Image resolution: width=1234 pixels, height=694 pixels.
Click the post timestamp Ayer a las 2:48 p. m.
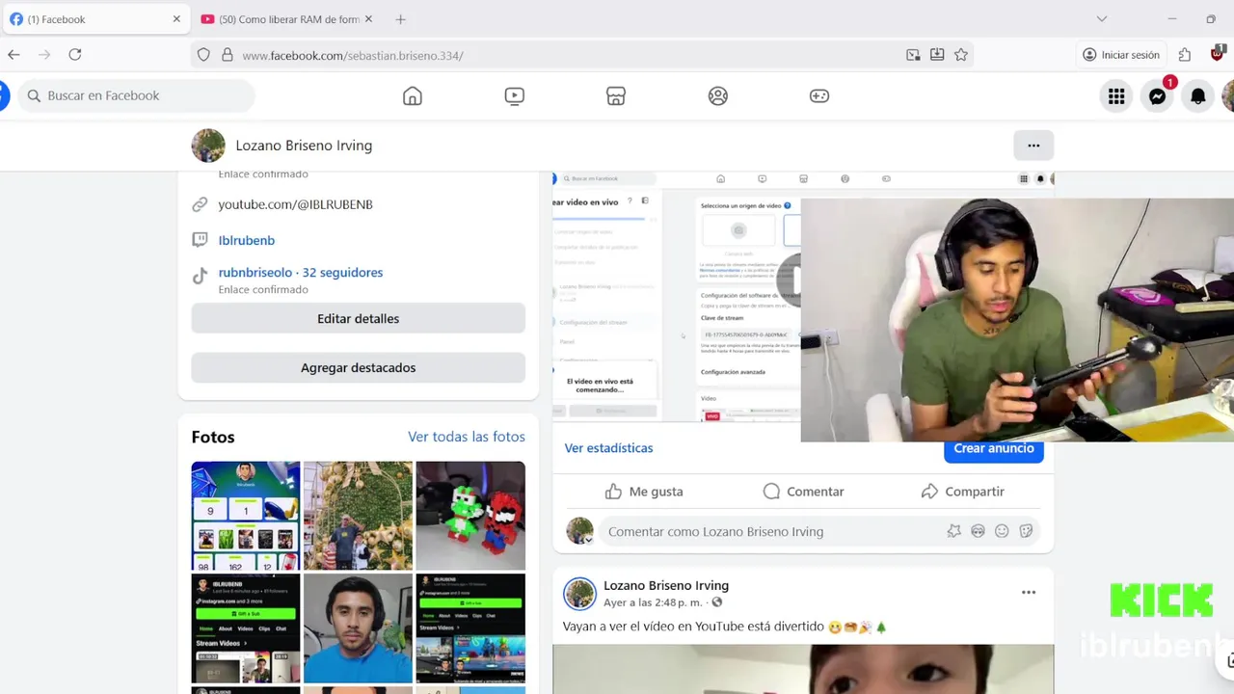[653, 602]
